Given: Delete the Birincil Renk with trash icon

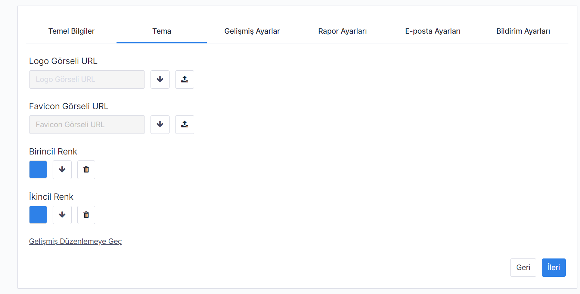Looking at the screenshot, I should click(86, 170).
